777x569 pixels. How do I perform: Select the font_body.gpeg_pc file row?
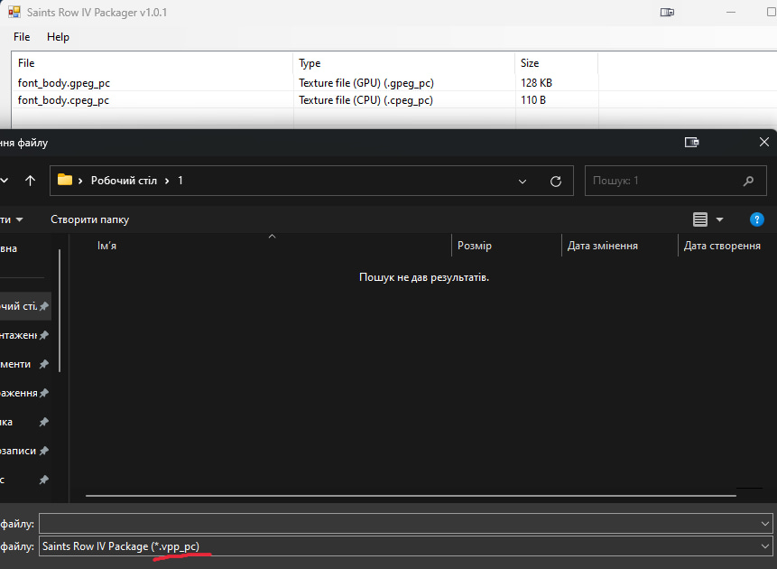[x=64, y=83]
